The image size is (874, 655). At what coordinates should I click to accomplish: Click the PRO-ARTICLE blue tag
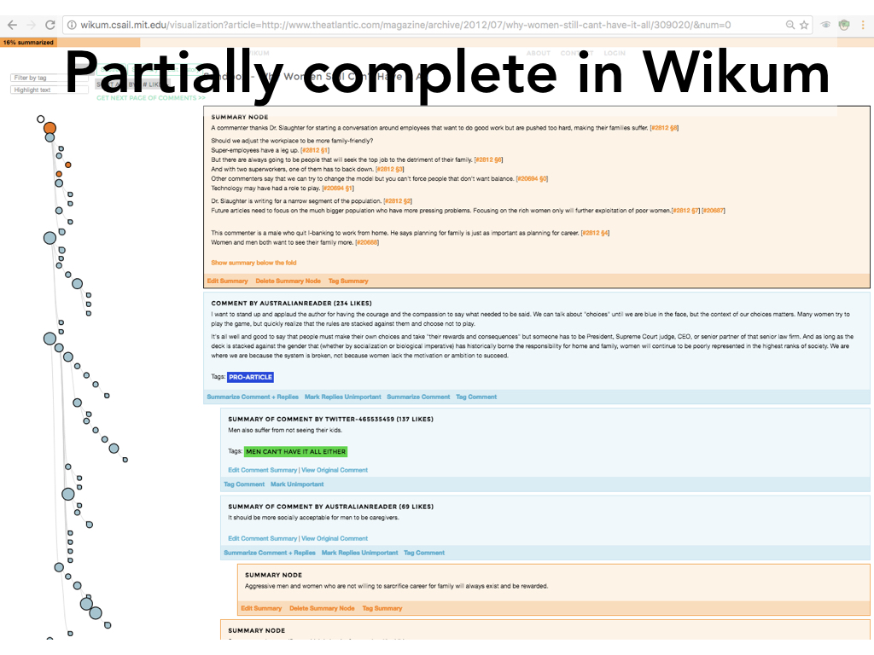coord(250,377)
